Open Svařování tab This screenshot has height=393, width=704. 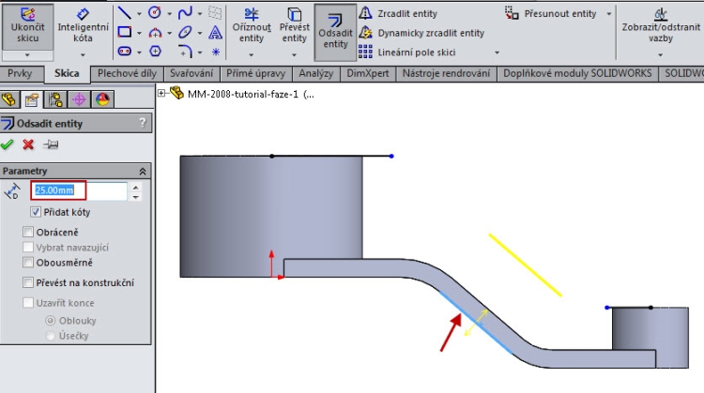coord(191,73)
